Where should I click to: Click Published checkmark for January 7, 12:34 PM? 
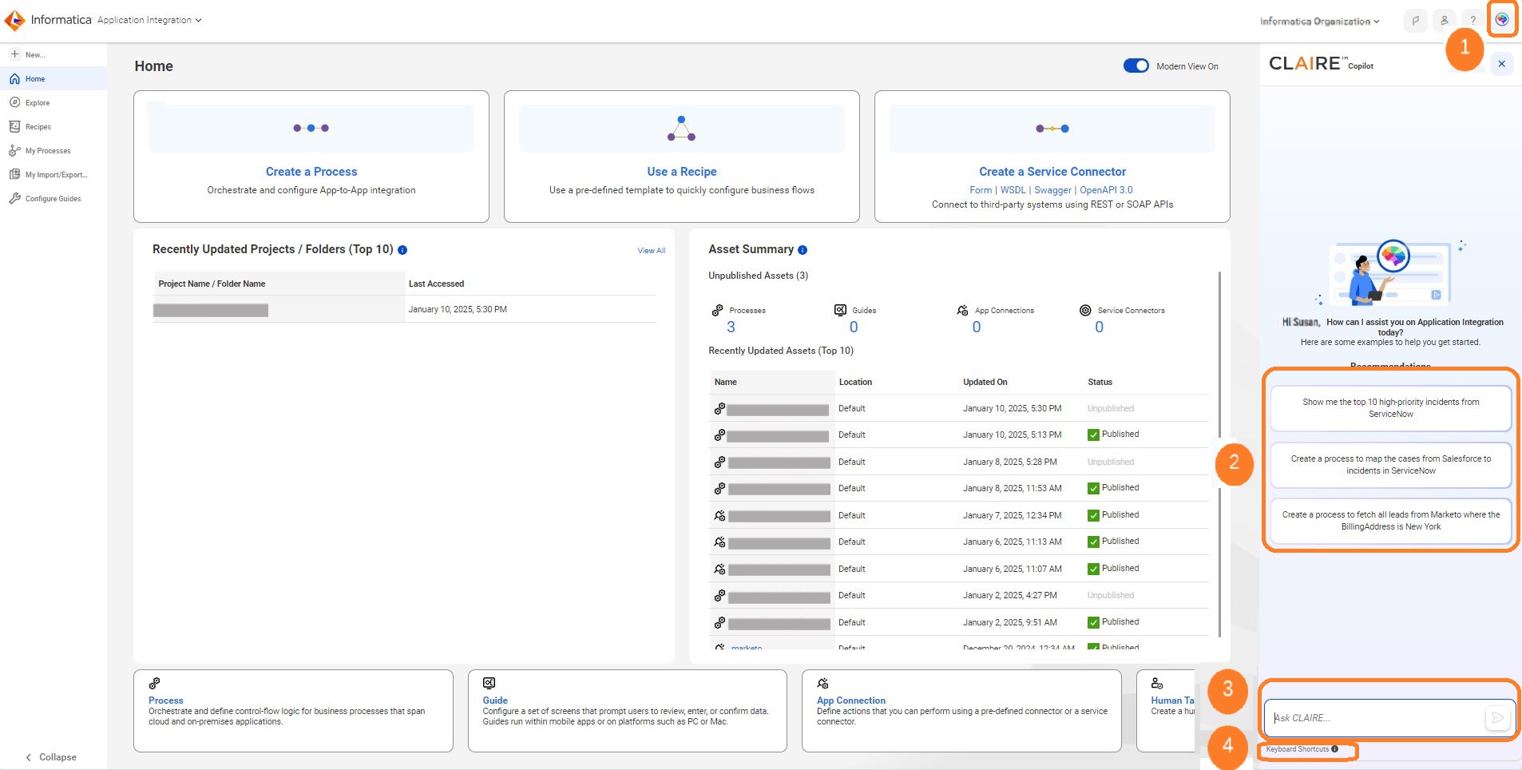1093,516
